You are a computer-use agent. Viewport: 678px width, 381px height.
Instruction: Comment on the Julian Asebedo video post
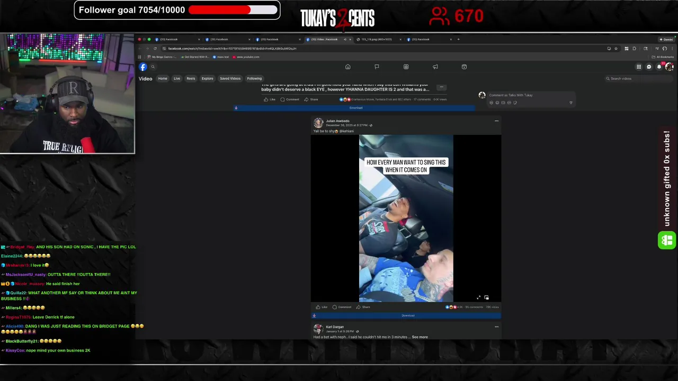pos(342,307)
